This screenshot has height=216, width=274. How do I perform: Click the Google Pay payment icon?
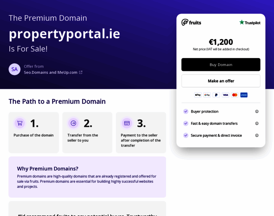(x=207, y=95)
